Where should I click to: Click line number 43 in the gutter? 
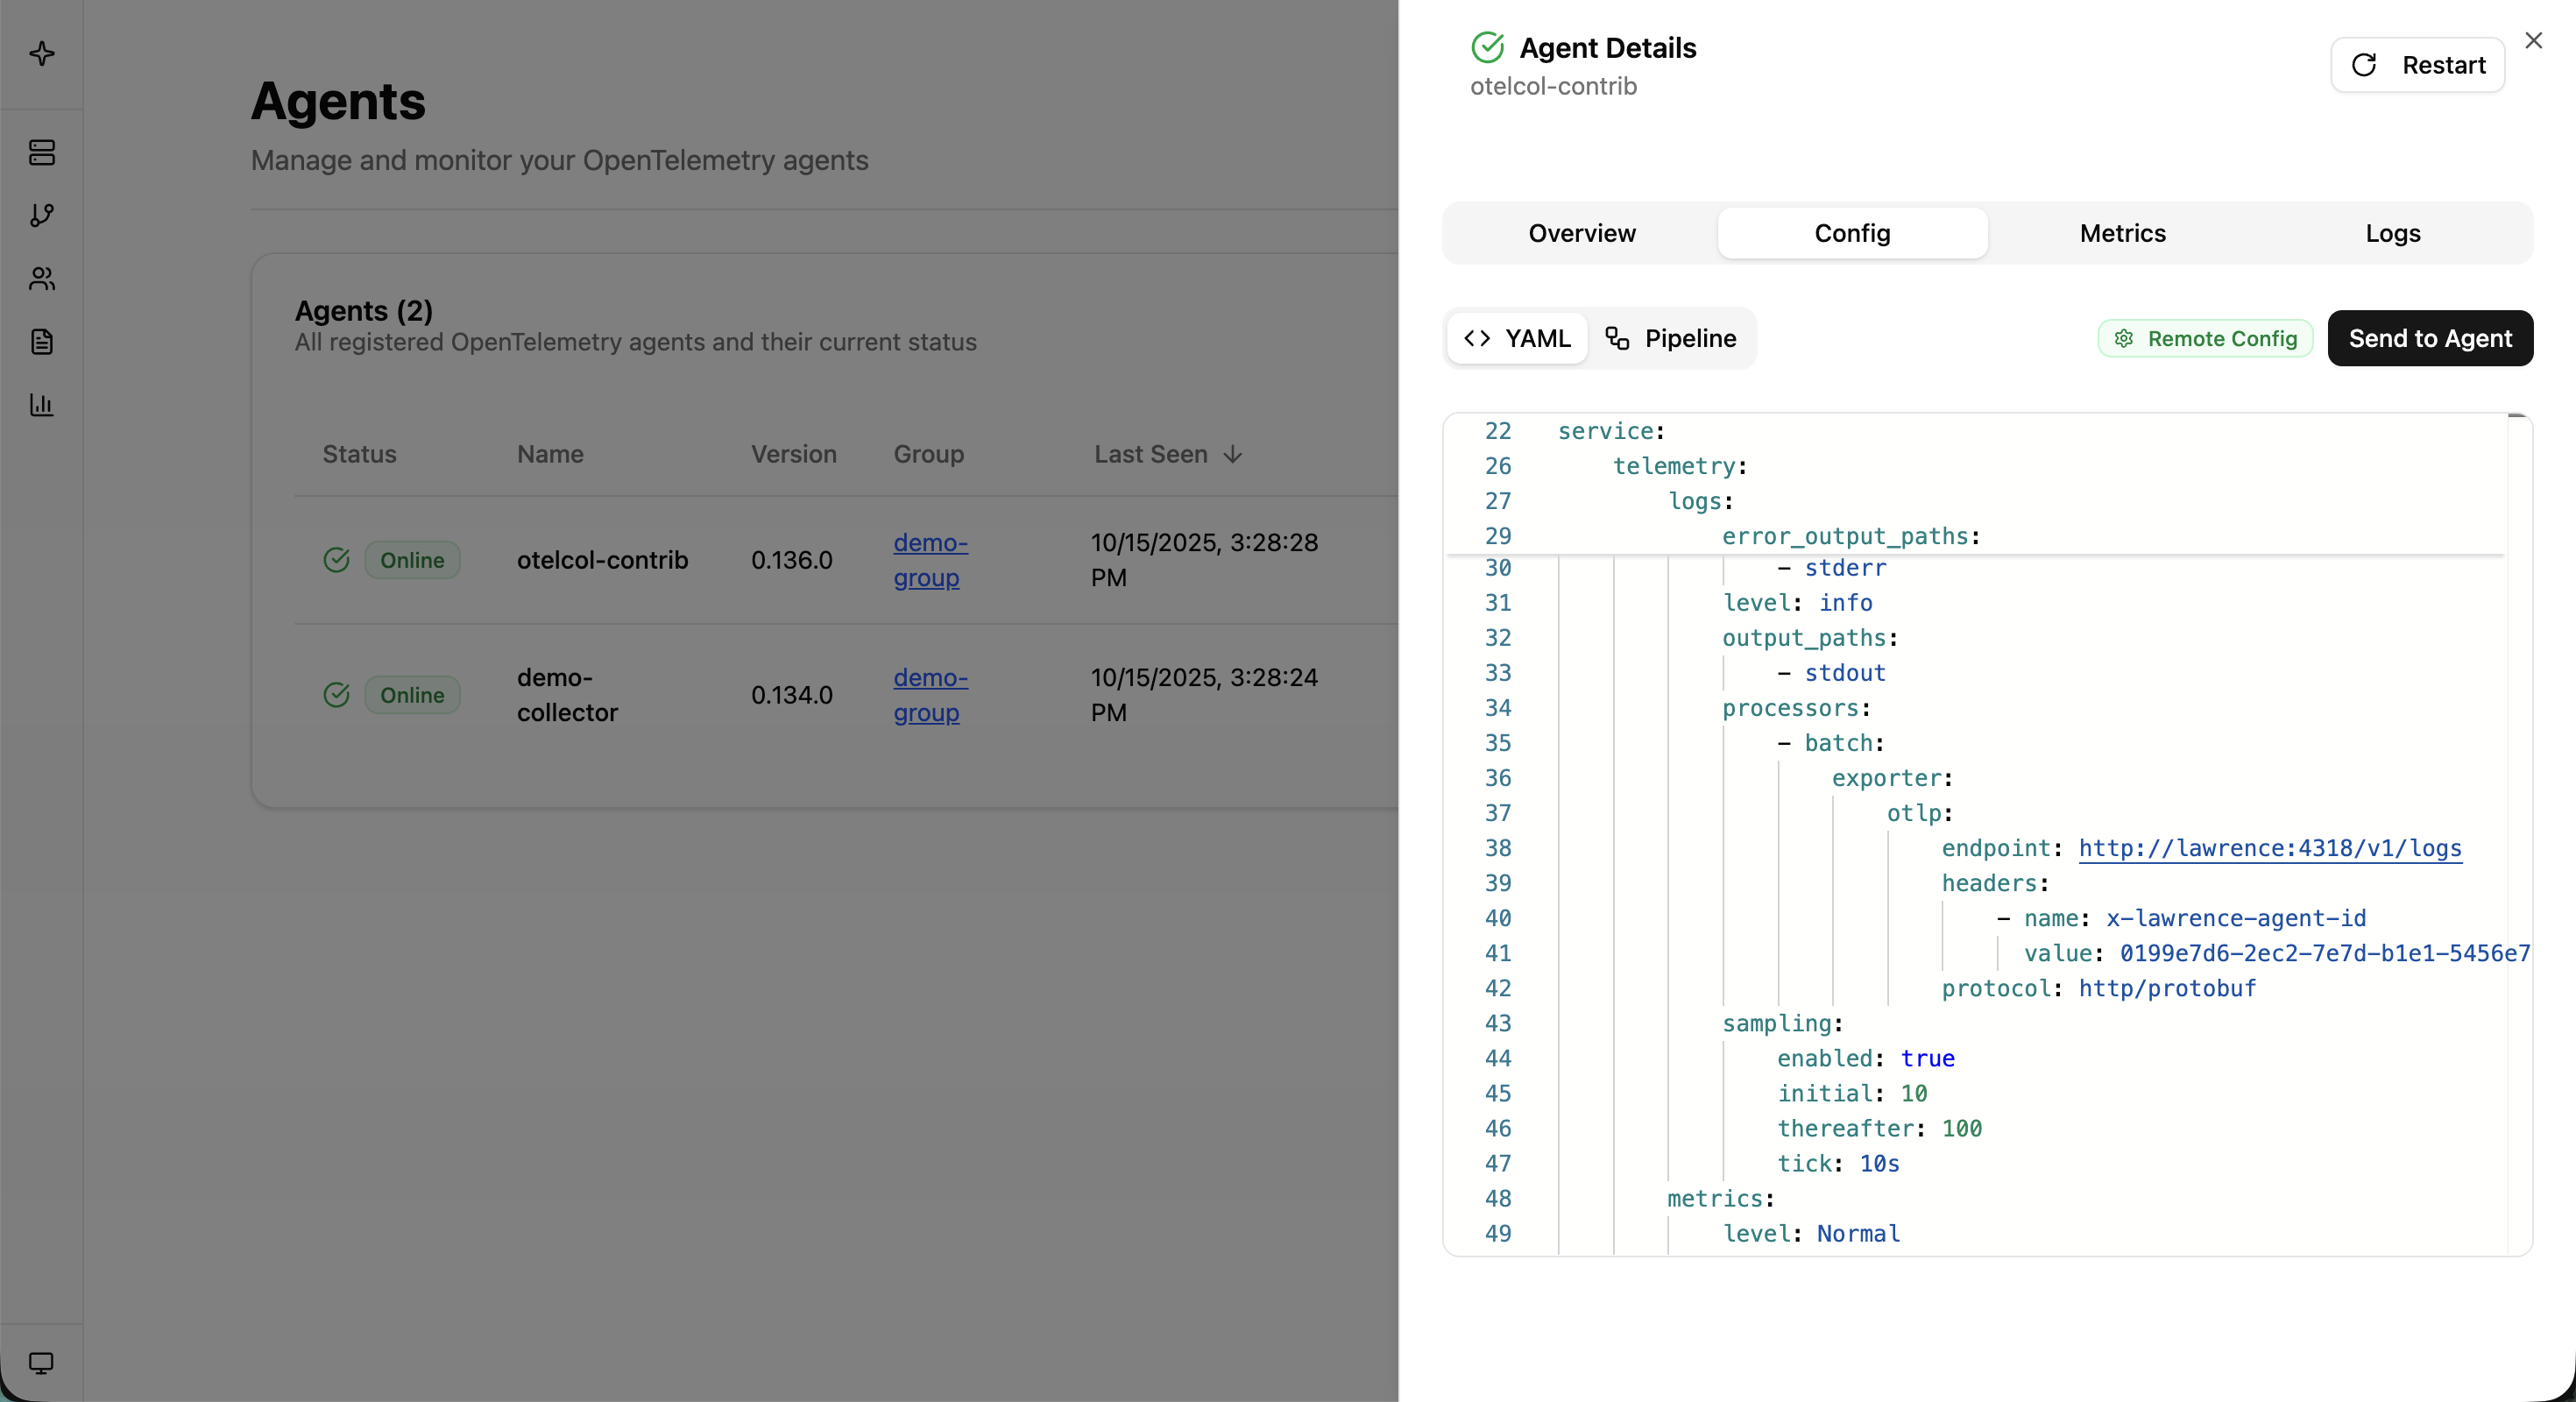pos(1497,1023)
